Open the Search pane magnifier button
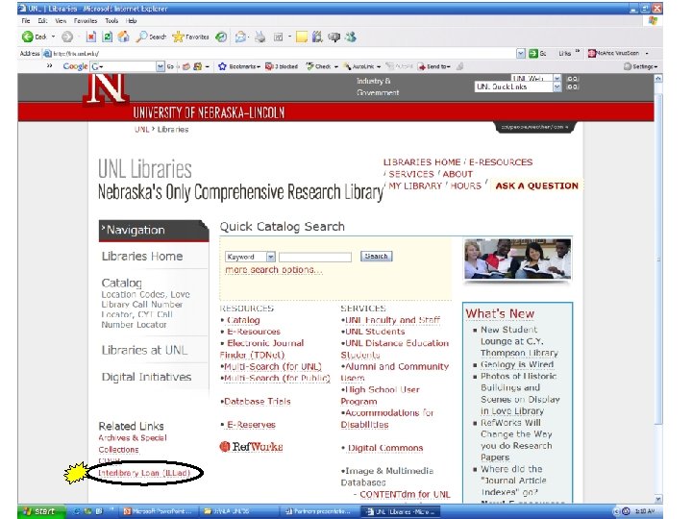 click(152, 37)
